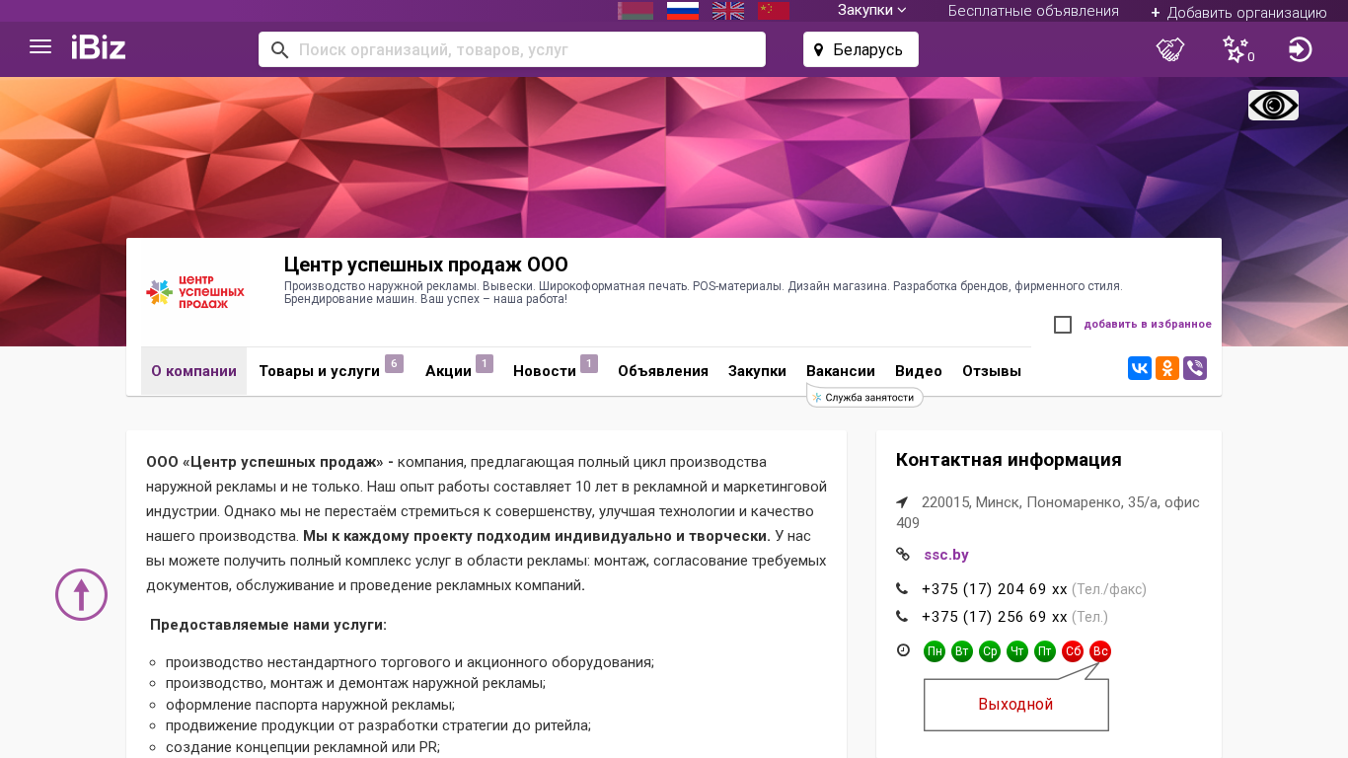
Task: Click the Контактная информация heading
Action: (x=1009, y=460)
